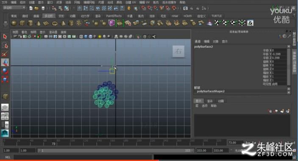This screenshot has width=298, height=161.
Task: Click shapes section scroll down arrow
Action: click(x=289, y=93)
